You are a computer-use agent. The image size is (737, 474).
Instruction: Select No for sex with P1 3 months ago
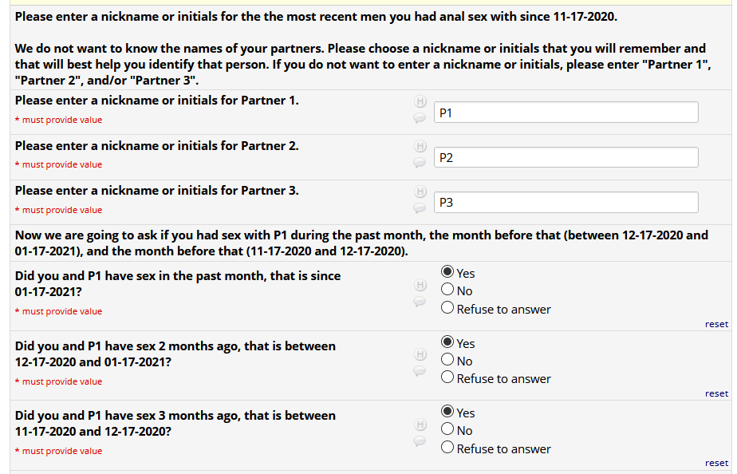point(447,431)
